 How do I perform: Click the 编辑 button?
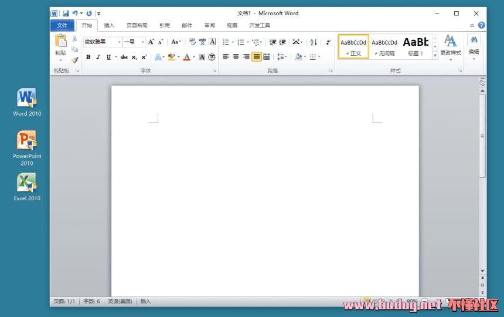point(474,47)
